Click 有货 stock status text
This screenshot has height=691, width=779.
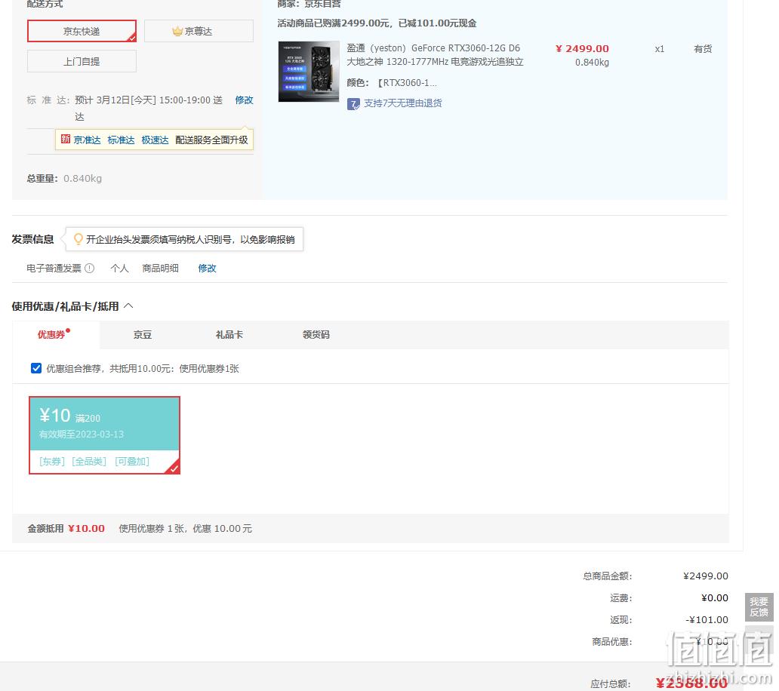703,48
